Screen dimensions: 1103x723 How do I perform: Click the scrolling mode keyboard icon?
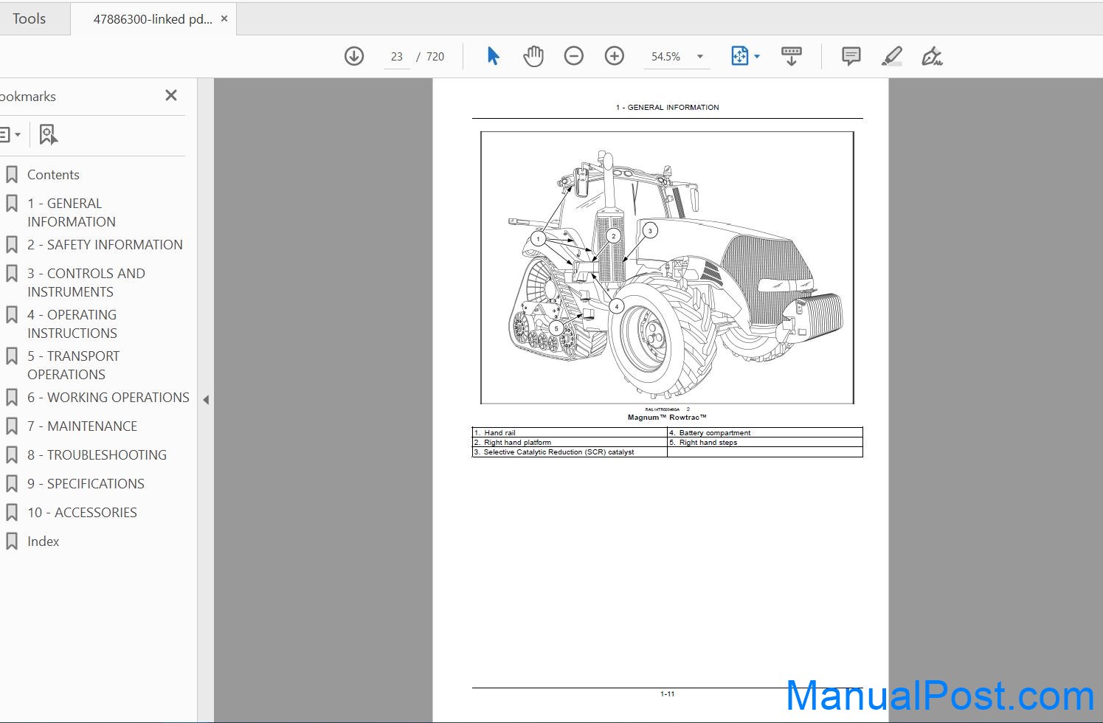792,56
